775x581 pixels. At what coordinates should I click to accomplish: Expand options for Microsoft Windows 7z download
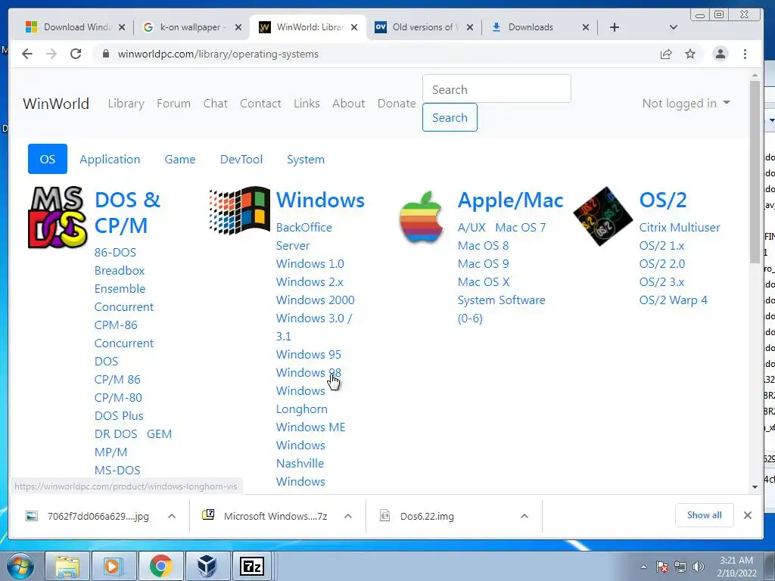coord(348,516)
